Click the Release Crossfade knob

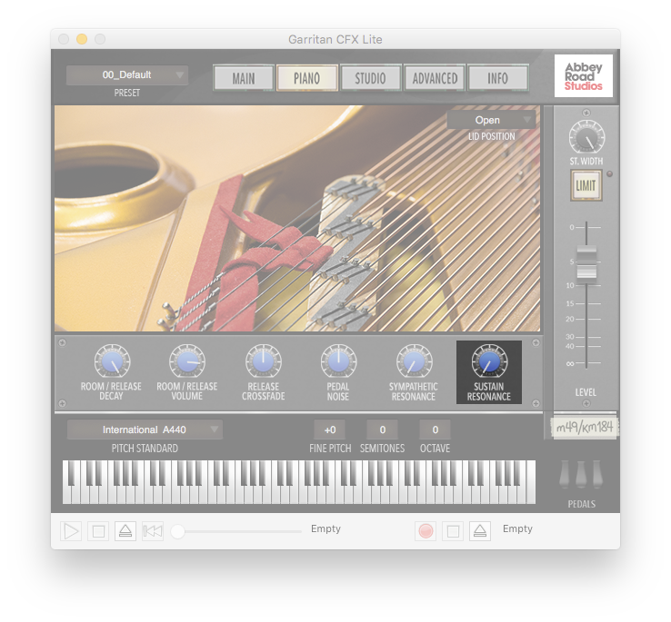pyautogui.click(x=263, y=361)
